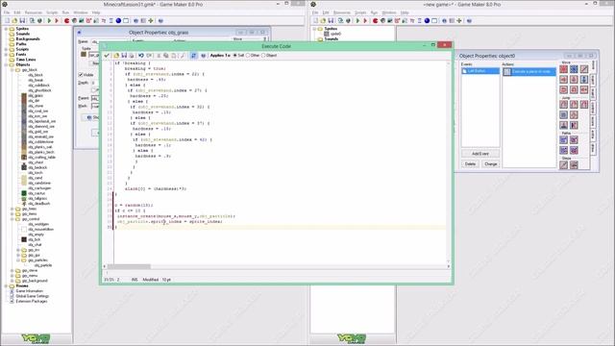Viewport: 615px width, 346px height.
Task: Click the save icon in Execute Code toolbar
Action: click(x=124, y=56)
